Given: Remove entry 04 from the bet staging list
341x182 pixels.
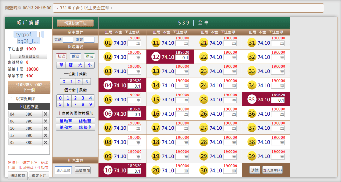Looking at the screenshot, I should pyautogui.click(x=45, y=114).
